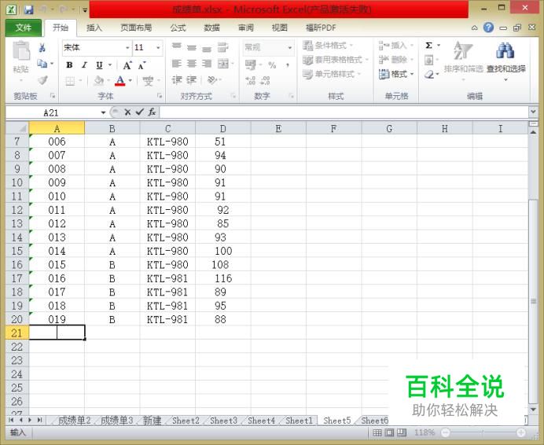Viewport: 544px width, 445px height.
Task: Open the 宋体 font name dropdown
Action: 127,47
